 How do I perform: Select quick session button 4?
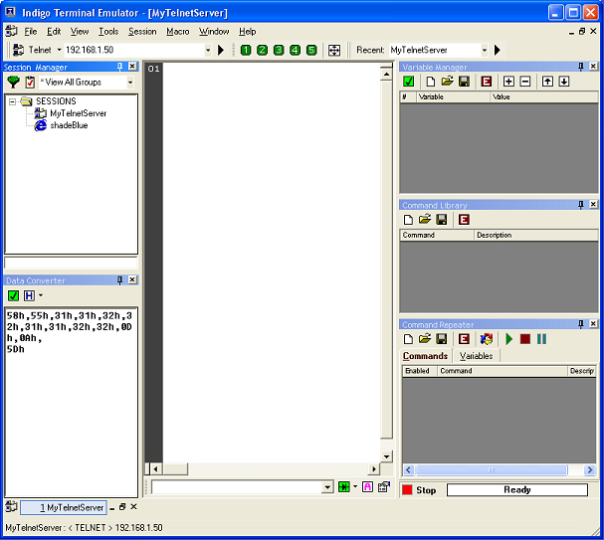pos(296,50)
